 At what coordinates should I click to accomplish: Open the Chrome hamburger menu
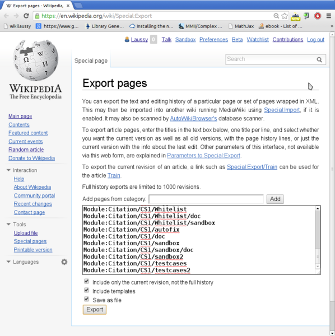coord(329,16)
